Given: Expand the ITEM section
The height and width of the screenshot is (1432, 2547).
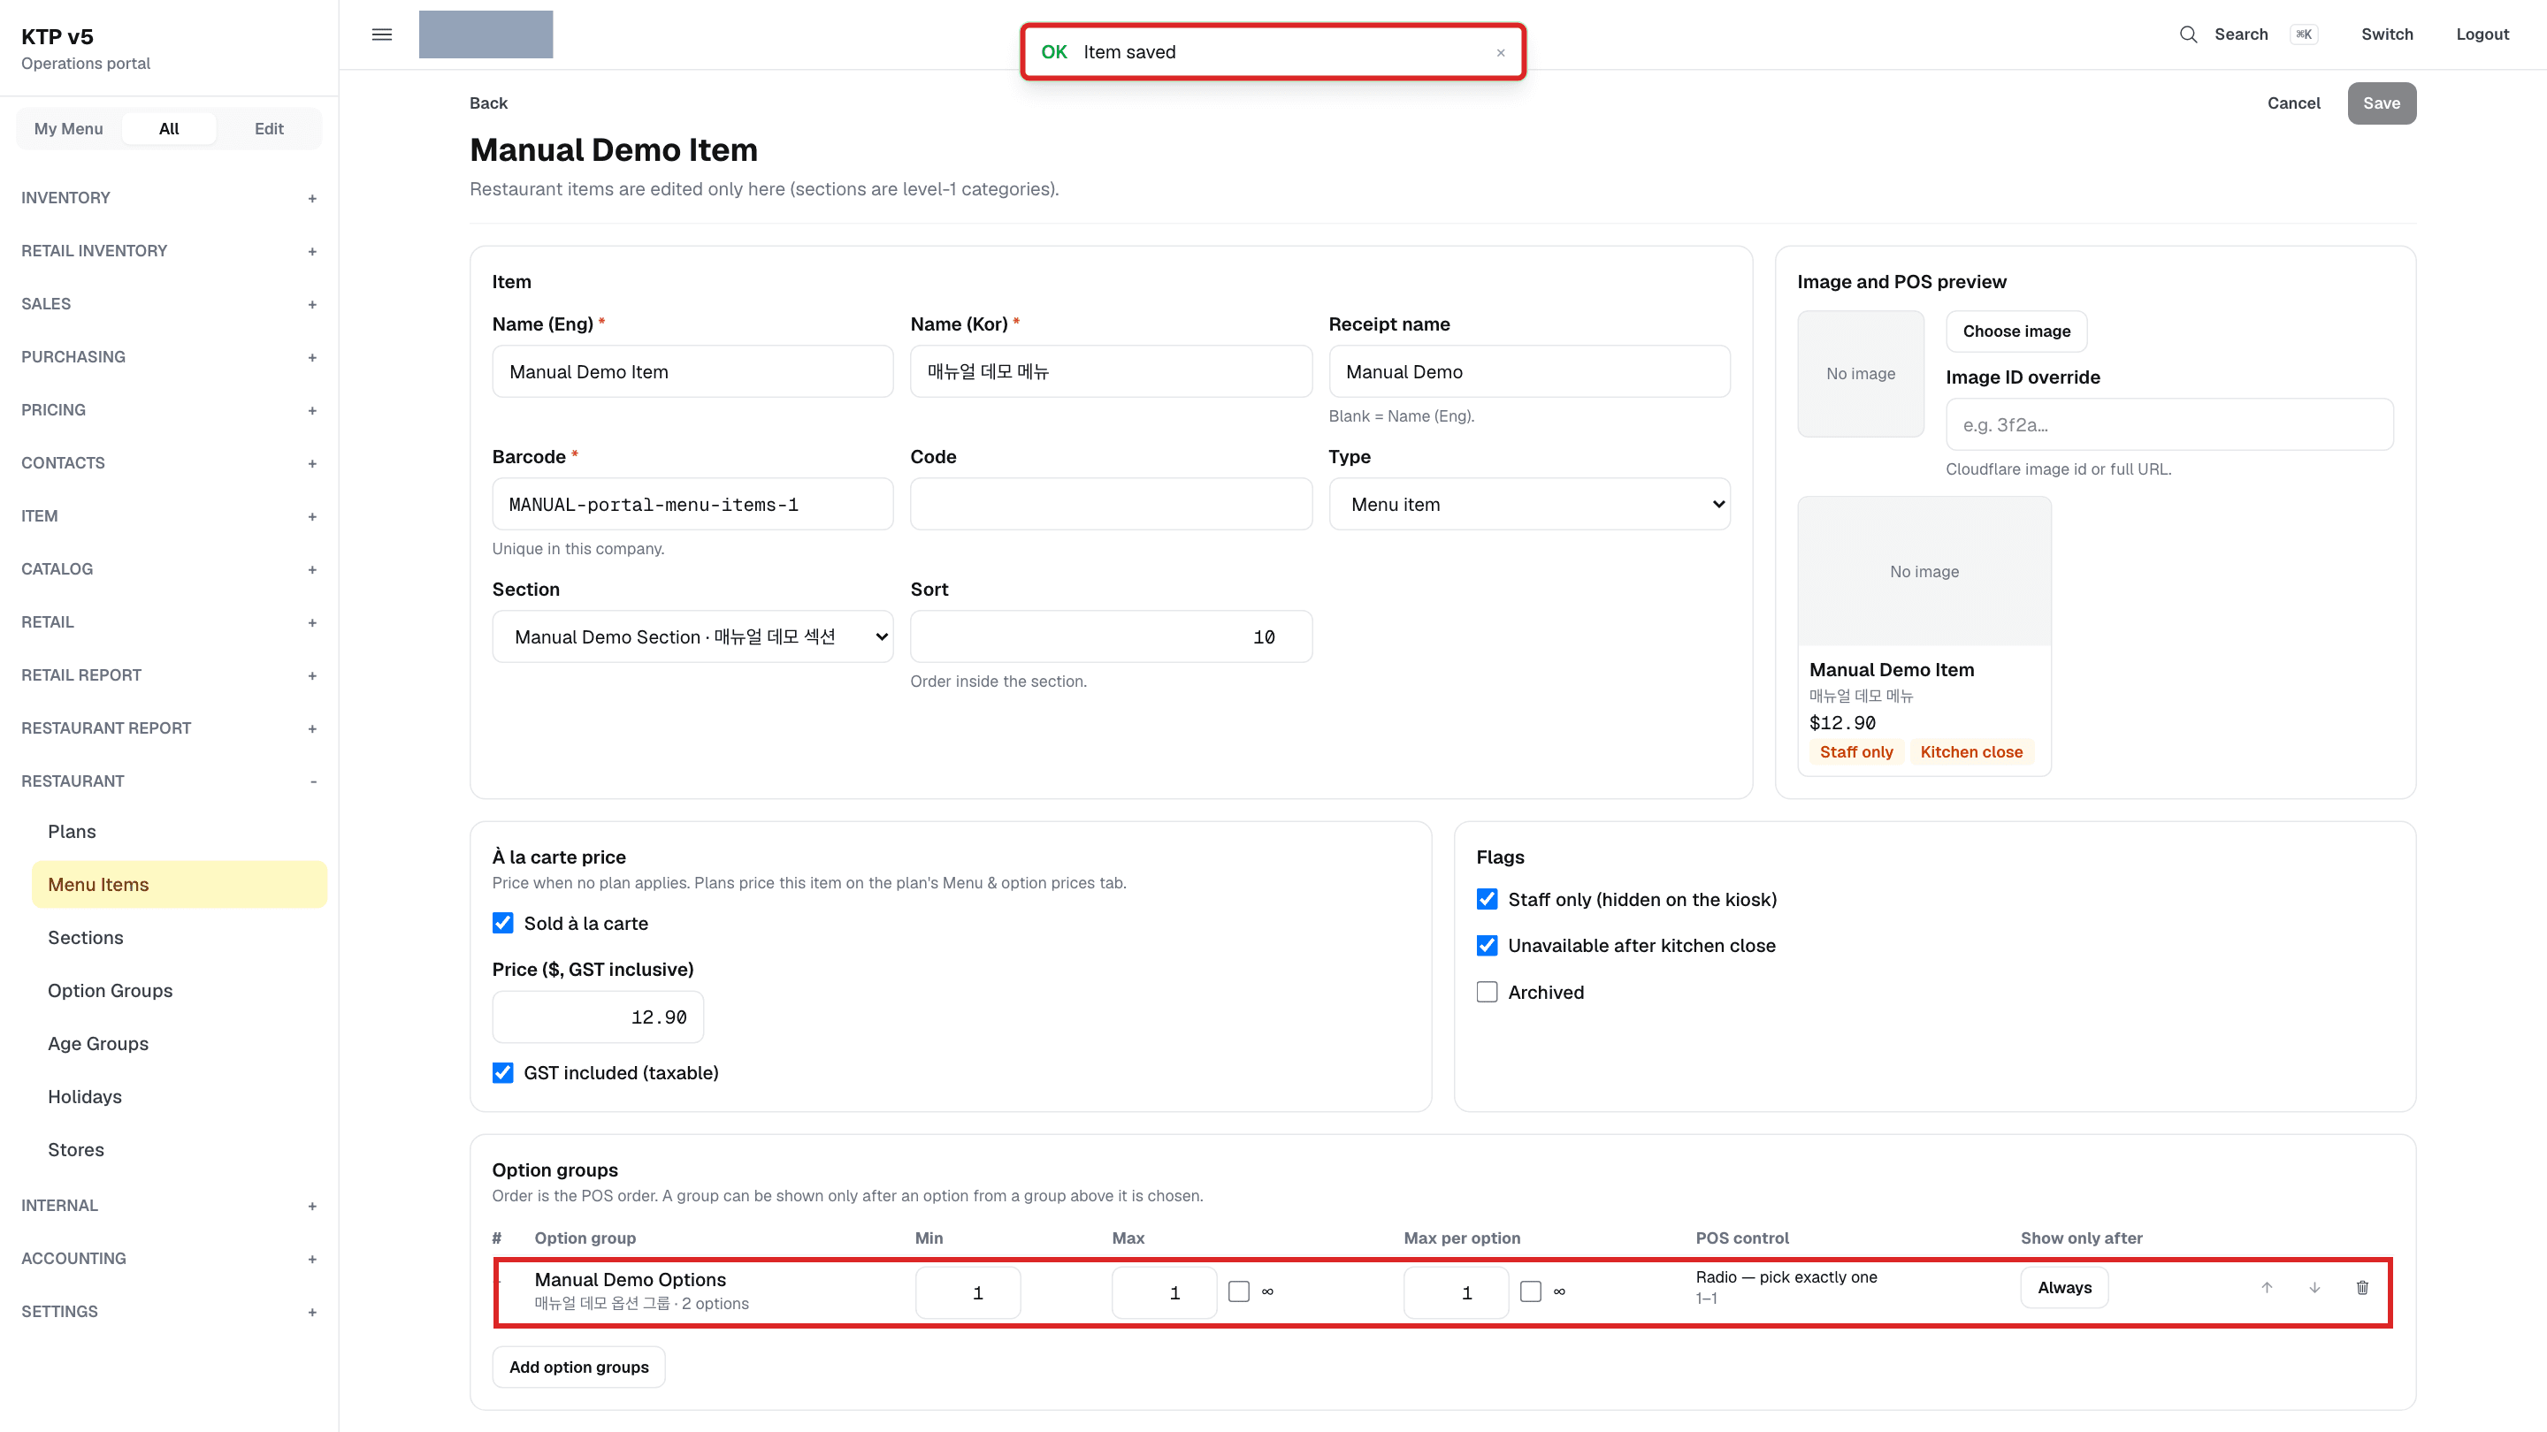Looking at the screenshot, I should pos(168,516).
